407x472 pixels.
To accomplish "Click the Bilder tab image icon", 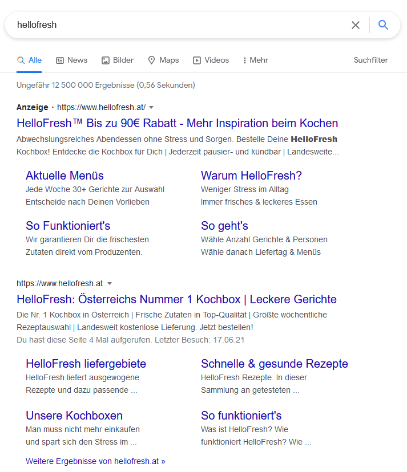I will pos(106,60).
